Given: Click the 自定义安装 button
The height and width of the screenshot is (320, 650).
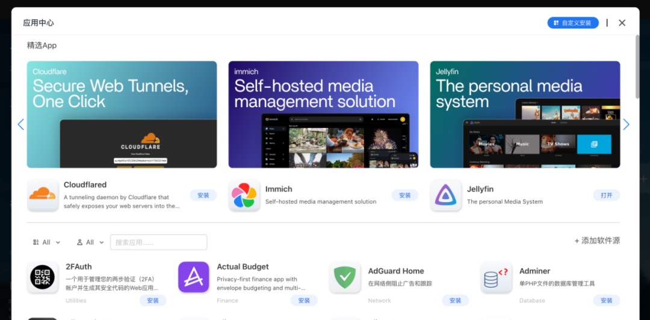Looking at the screenshot, I should pyautogui.click(x=573, y=23).
